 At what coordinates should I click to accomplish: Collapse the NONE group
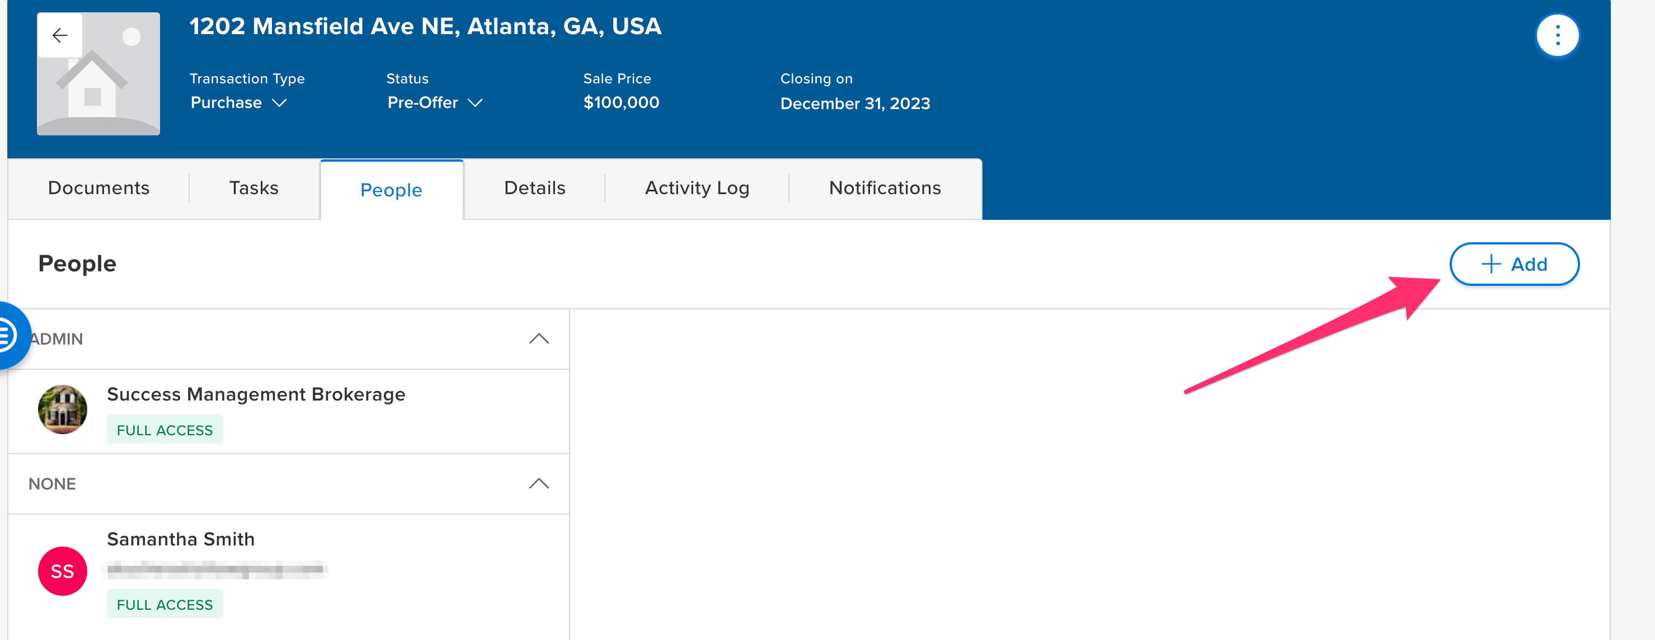[x=538, y=483]
